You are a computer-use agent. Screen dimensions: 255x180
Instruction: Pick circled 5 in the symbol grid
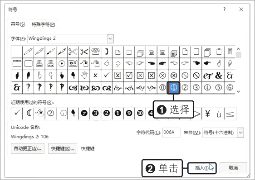pos(219,88)
